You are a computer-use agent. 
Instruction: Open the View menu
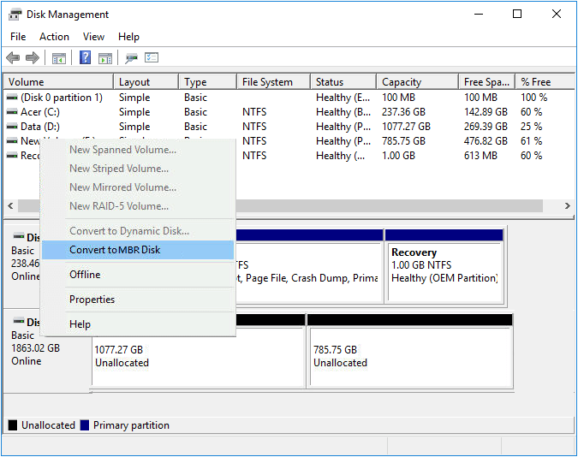(93, 37)
